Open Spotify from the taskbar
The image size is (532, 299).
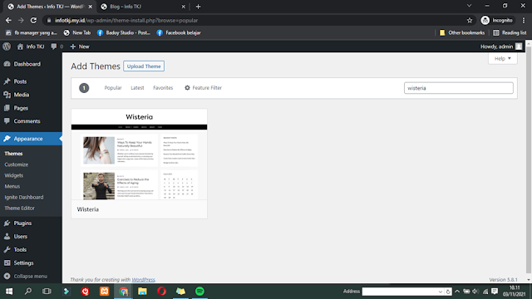[x=199, y=292]
